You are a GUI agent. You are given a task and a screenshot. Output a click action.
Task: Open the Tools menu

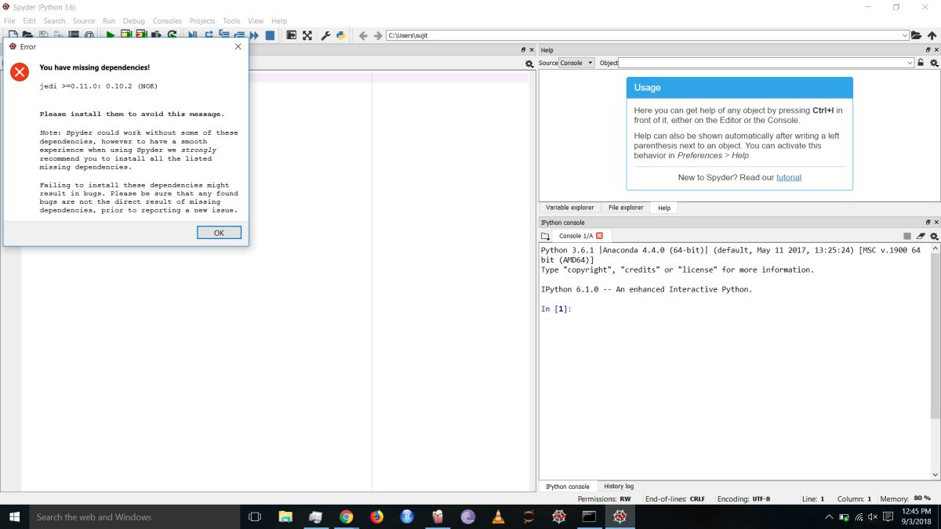(231, 21)
